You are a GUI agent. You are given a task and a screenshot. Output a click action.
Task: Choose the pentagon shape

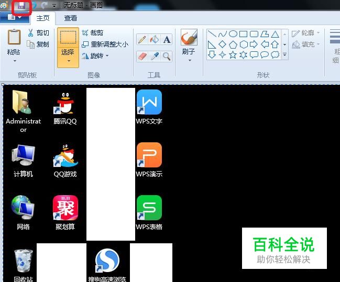(x=233, y=44)
